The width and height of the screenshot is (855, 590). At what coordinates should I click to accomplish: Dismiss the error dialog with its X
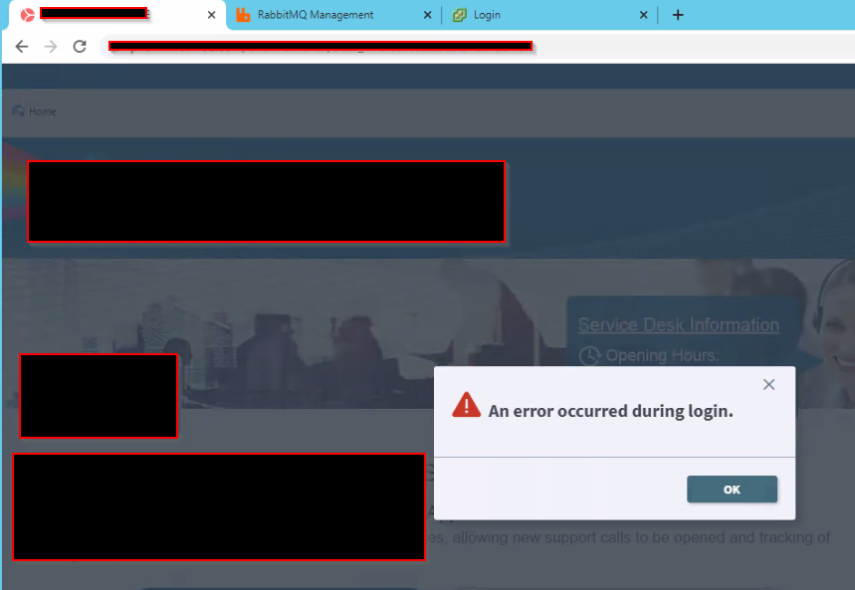768,384
